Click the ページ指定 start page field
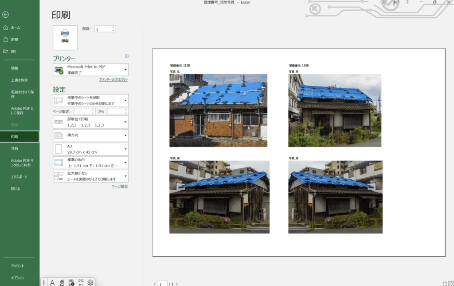 pos(82,111)
